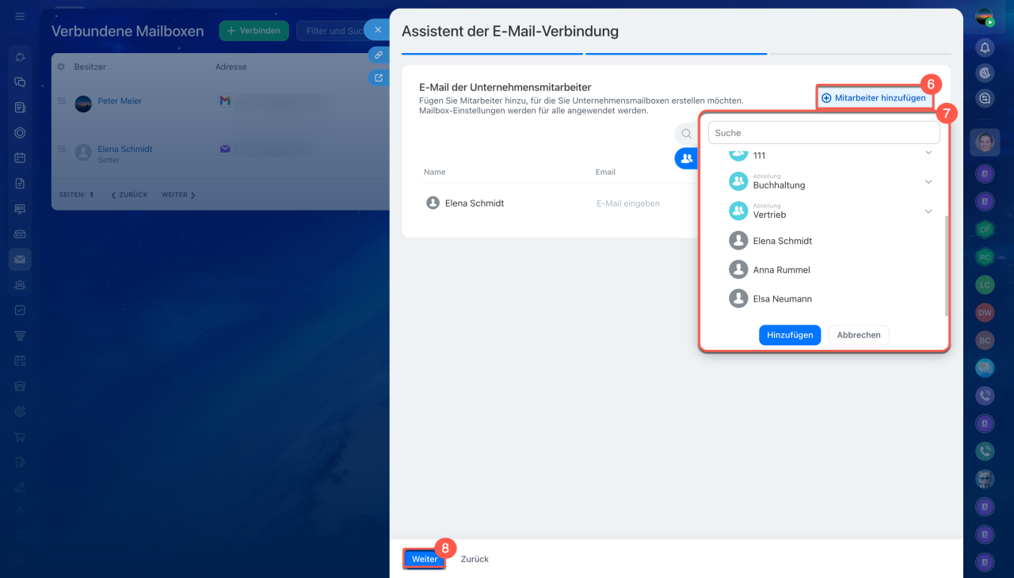Go to next page with WEITER pagination
Viewport: 1014px width, 578px height.
(178, 195)
